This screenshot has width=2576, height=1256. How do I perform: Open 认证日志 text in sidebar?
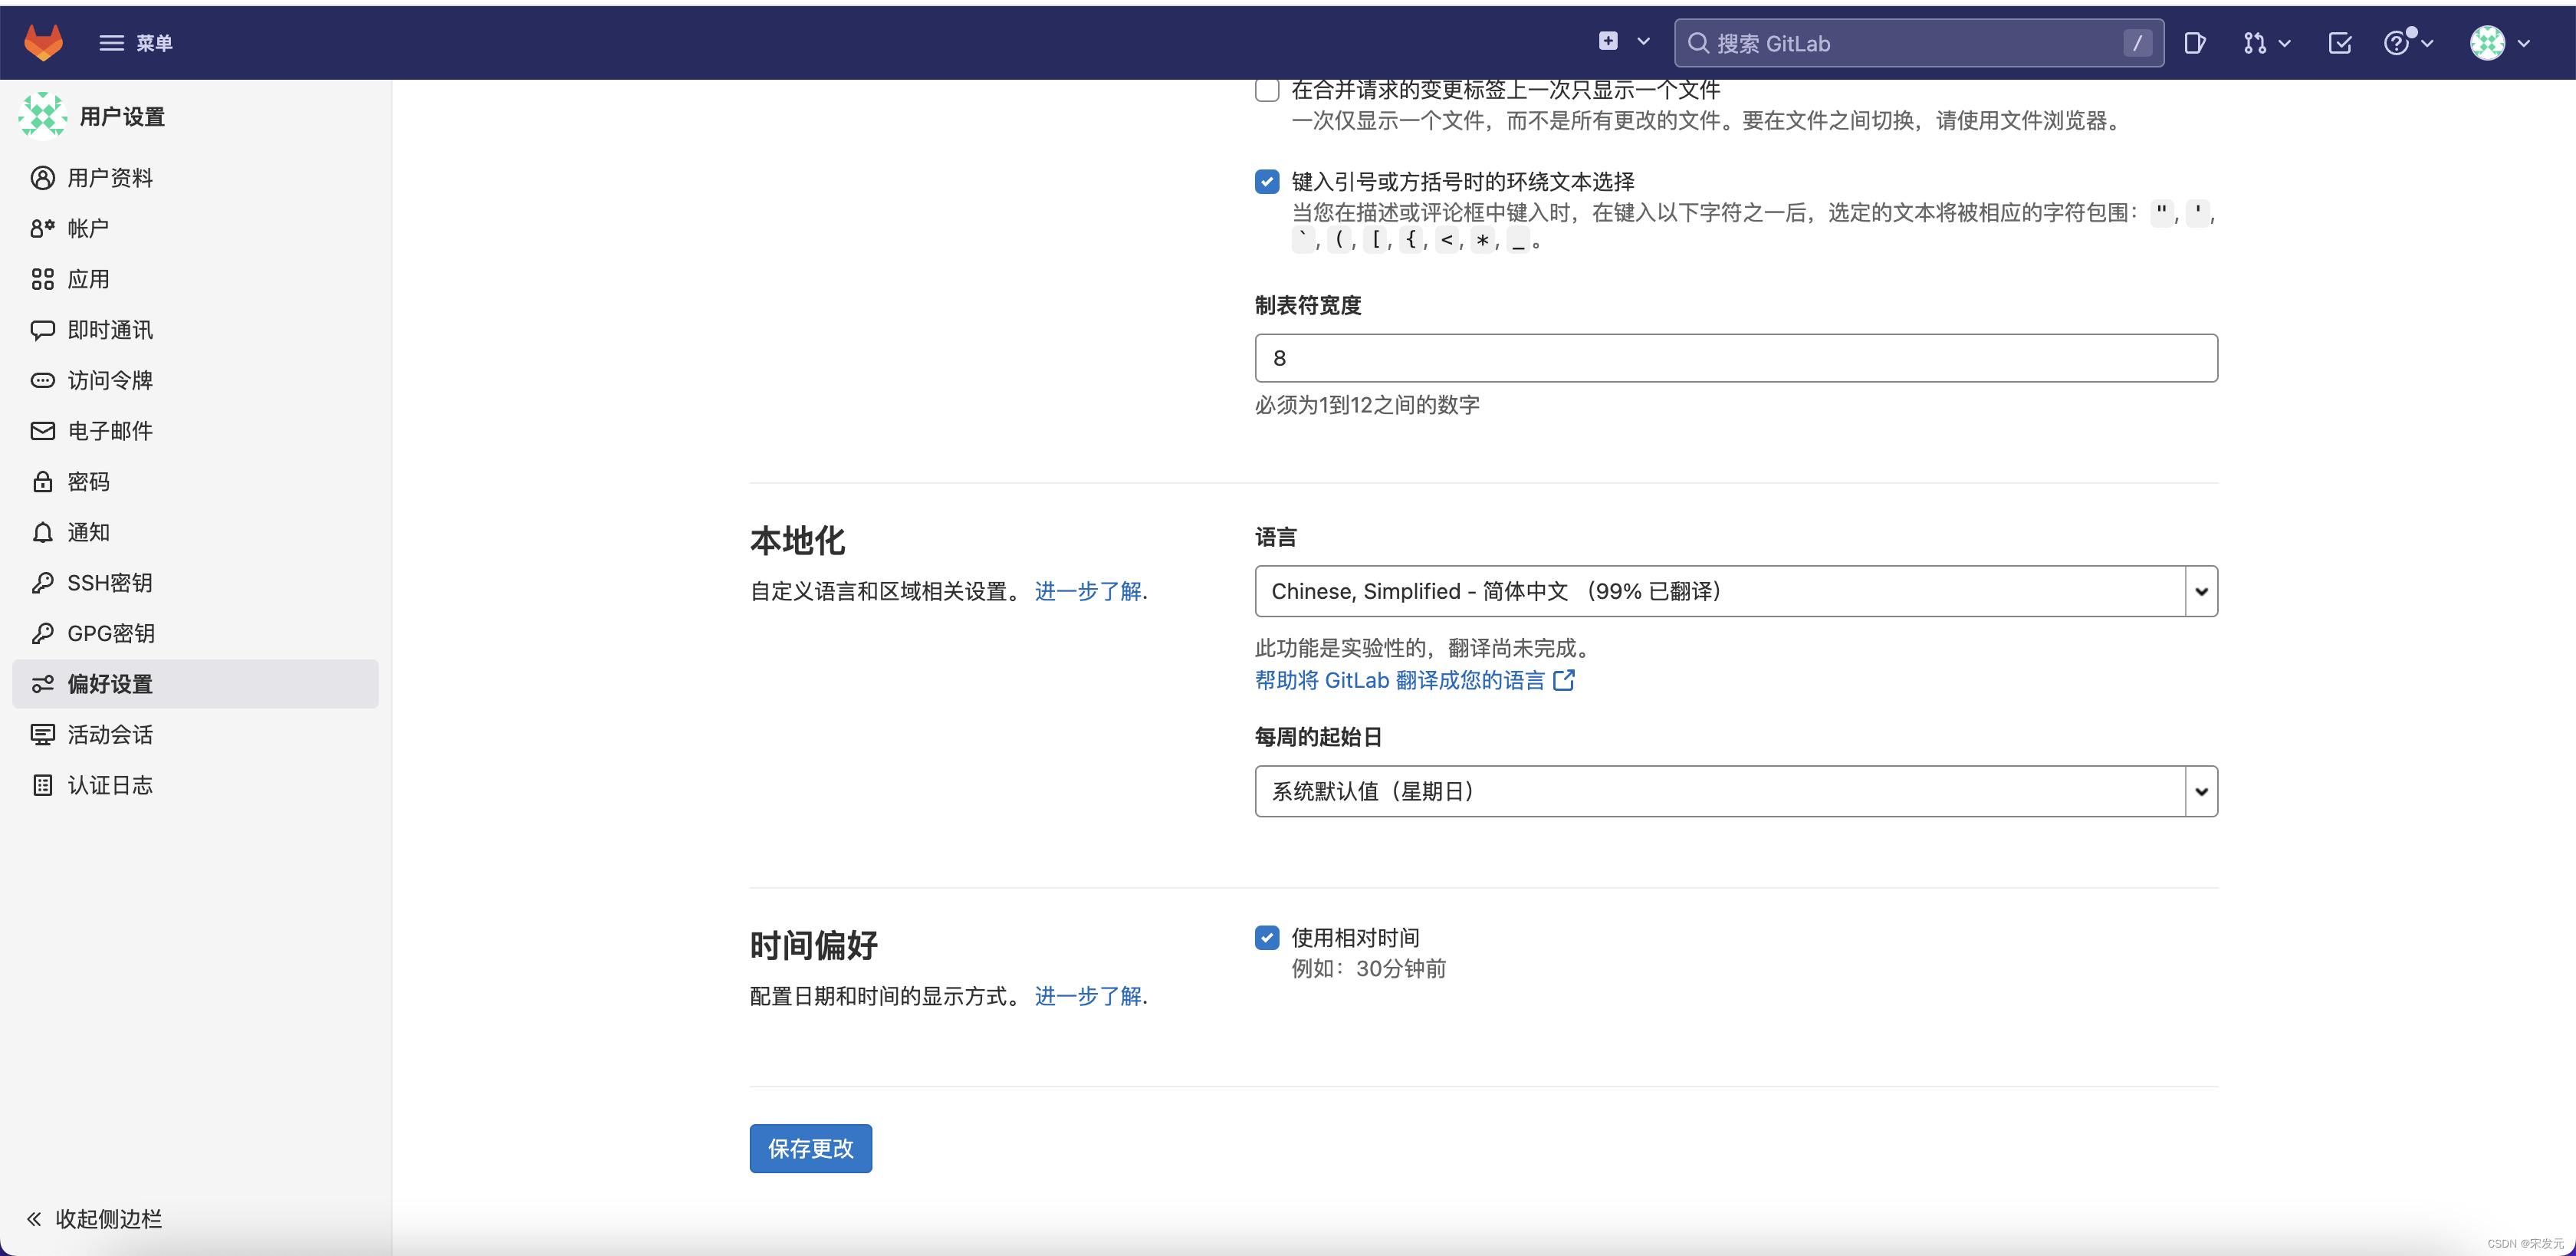[x=110, y=785]
